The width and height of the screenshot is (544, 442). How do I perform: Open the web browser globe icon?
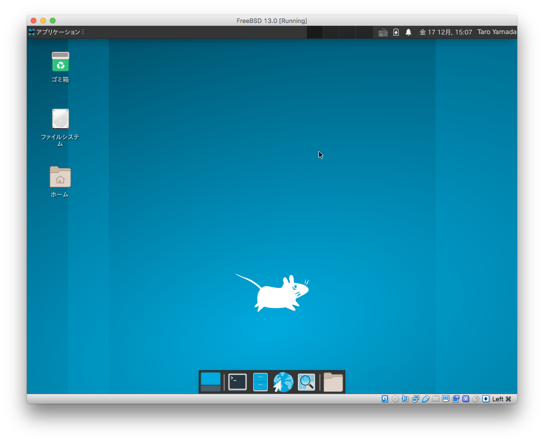click(283, 382)
